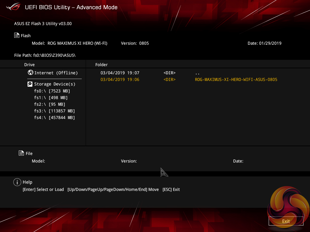Click the [ESC] Exit help hint
Image resolution: width=310 pixels, height=232 pixels.
[171, 189]
